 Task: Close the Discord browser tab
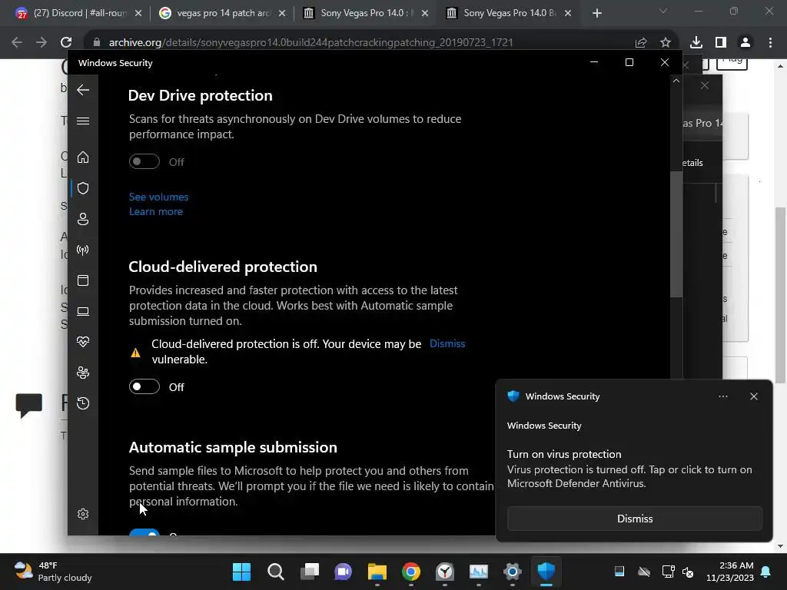138,14
